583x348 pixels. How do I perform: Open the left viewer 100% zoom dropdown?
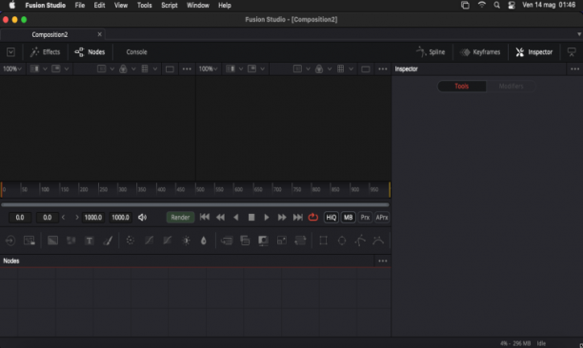point(11,68)
